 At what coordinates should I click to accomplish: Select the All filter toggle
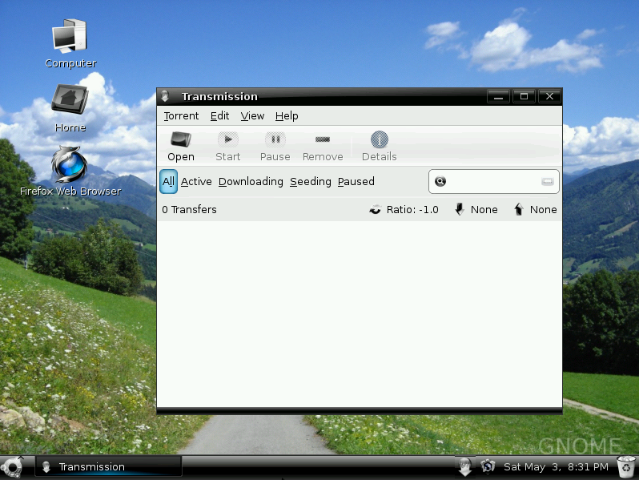click(x=168, y=181)
